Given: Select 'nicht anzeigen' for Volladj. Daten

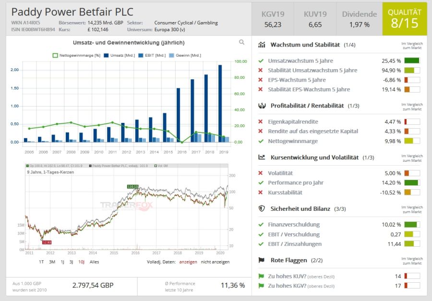Looking at the screenshot, I should pos(215,262).
